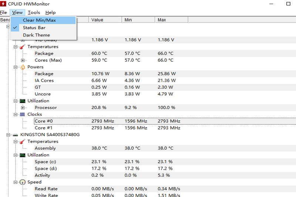Click the Min column header
This screenshot has height=197, width=296.
pyautogui.click(x=138, y=20)
